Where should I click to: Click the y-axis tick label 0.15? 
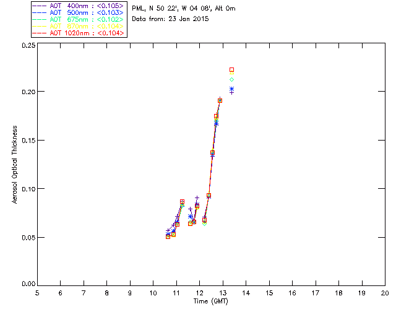(x=28, y=141)
